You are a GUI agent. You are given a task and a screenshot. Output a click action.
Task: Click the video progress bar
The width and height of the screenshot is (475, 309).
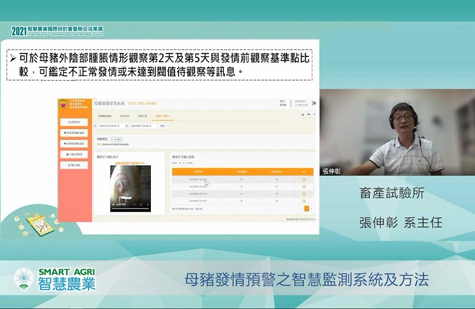click(130, 209)
